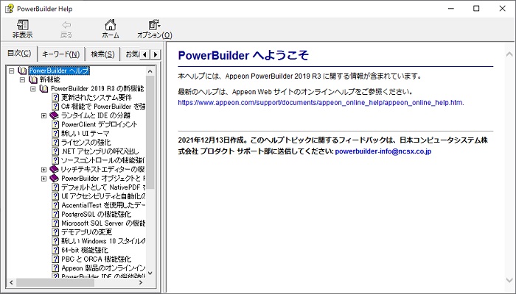Click purple book icon for ランタイムと IDE の分離
The width and height of the screenshot is (516, 294).
[54, 115]
